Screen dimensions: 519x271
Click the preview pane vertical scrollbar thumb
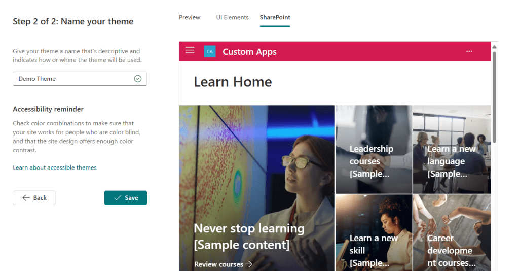tap(494, 97)
